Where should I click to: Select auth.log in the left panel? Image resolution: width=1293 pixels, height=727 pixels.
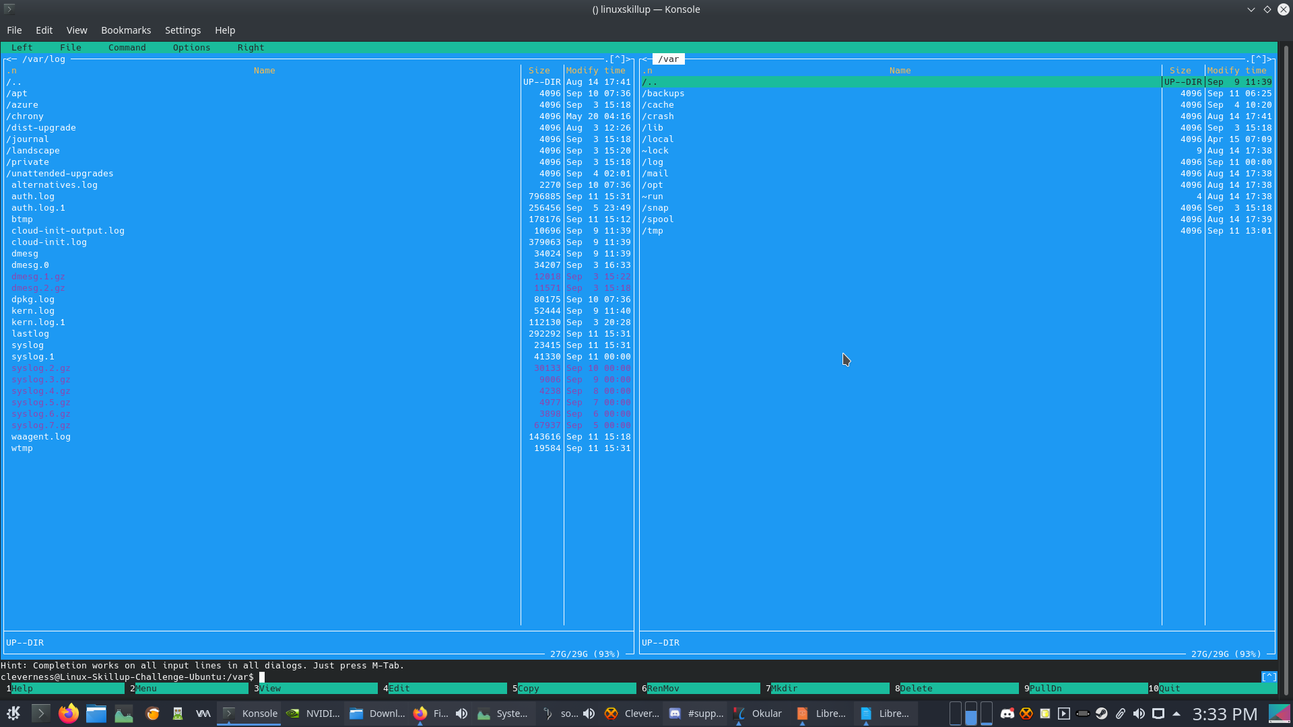pos(32,197)
